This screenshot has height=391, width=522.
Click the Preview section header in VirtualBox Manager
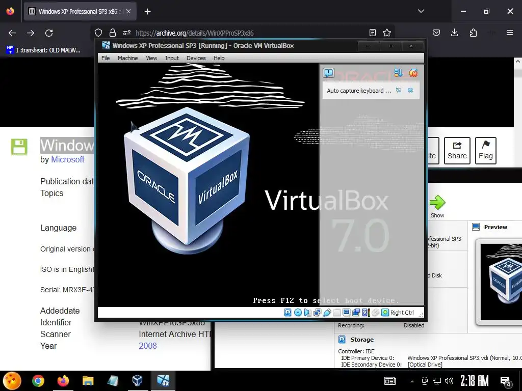coord(495,227)
